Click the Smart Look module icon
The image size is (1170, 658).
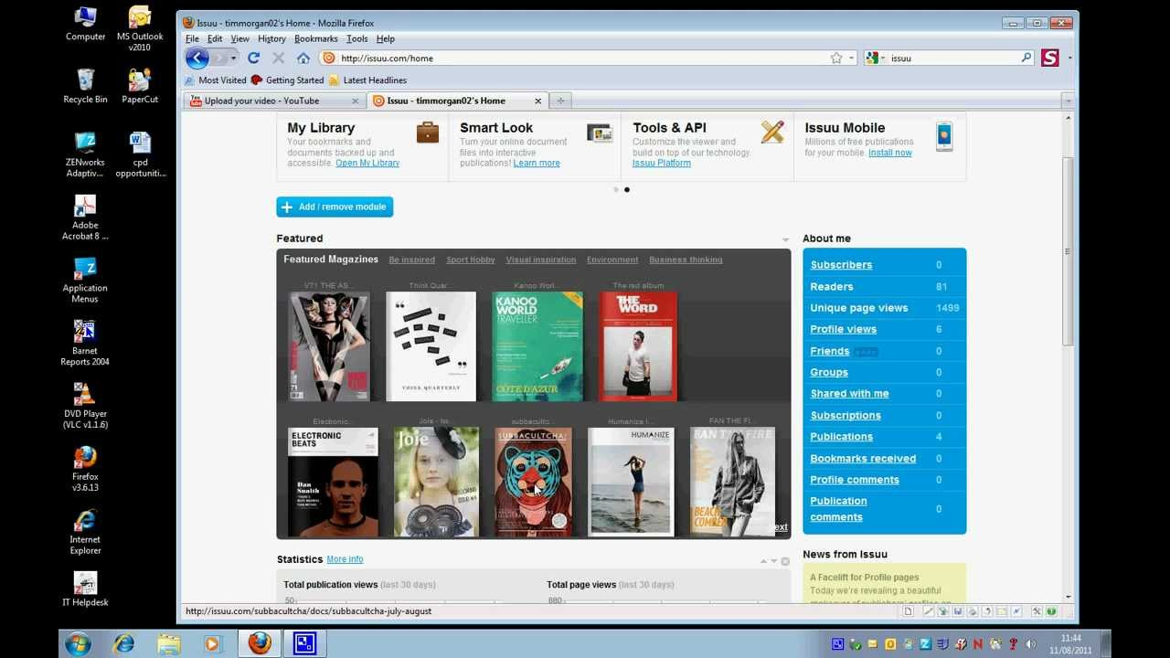[x=600, y=133]
